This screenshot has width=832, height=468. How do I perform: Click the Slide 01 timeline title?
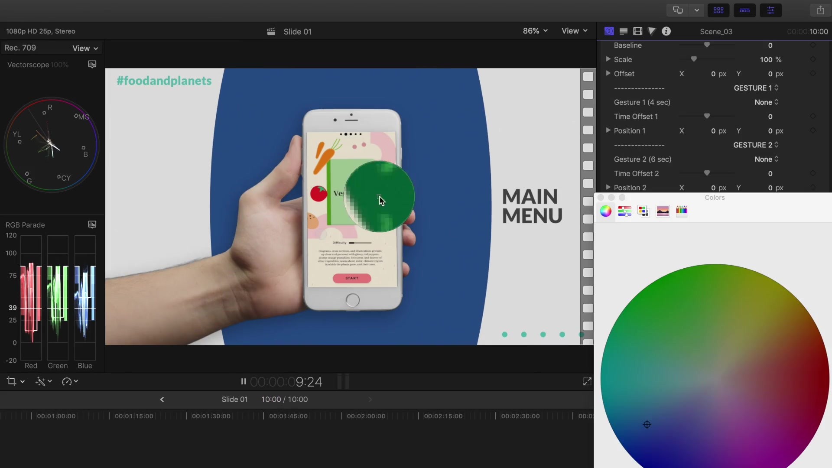pyautogui.click(x=234, y=400)
